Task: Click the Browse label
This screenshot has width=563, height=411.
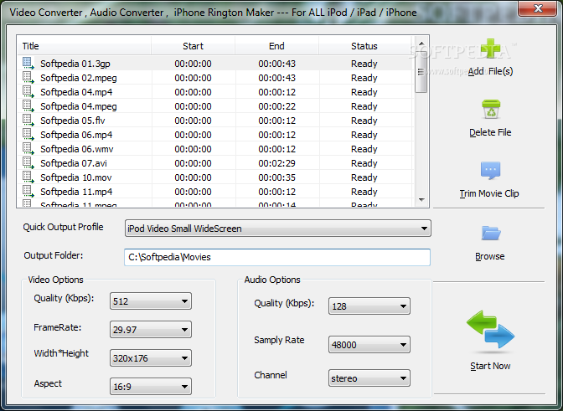Action: tap(490, 256)
